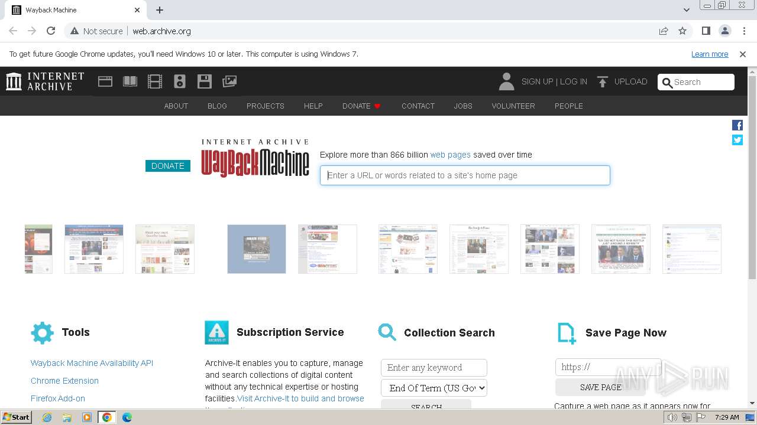Open the Internet Archive home logo
This screenshot has height=425, width=757.
(x=45, y=81)
